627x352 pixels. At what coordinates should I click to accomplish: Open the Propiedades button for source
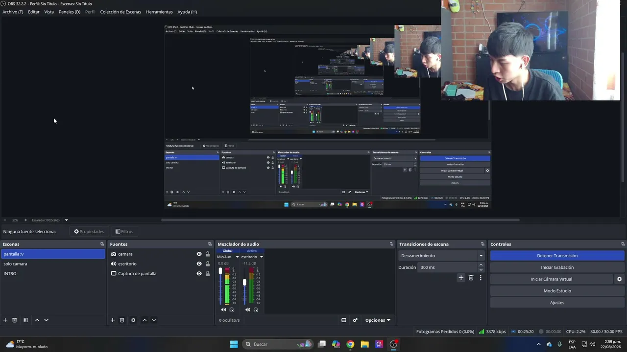[x=89, y=232]
